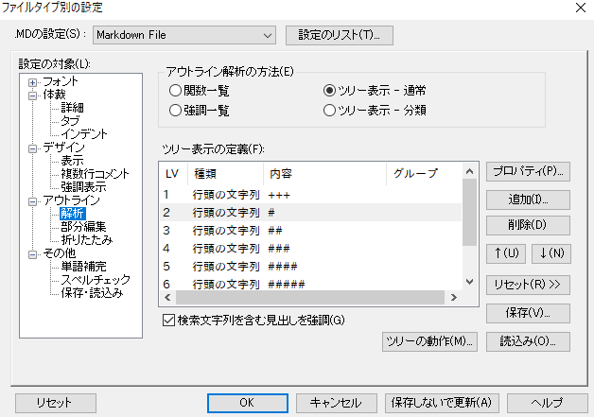Move item up with ↑(U) button
Screen dimensions: 594x417
point(506,253)
